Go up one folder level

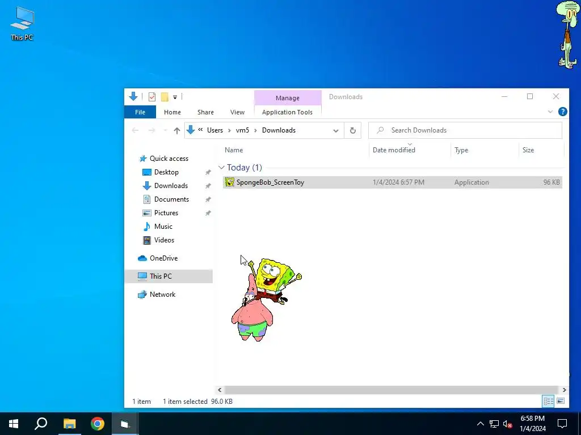[x=177, y=131]
